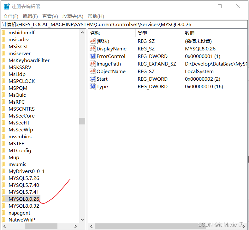Screen dimensions: 249x230
Task: Click the folder icon of MsRPC key
Action: 4,102
